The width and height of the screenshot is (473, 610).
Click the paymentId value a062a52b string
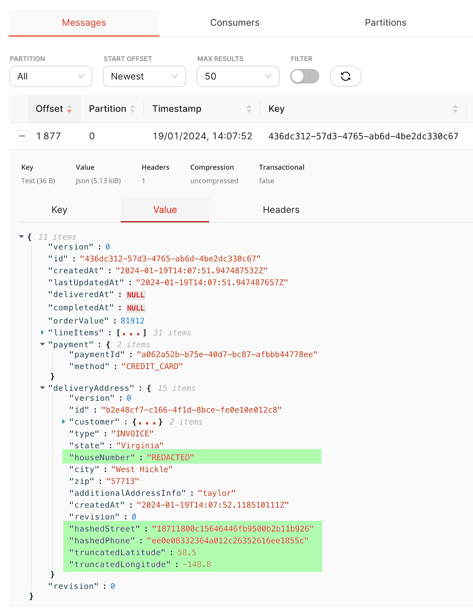pyautogui.click(x=227, y=355)
